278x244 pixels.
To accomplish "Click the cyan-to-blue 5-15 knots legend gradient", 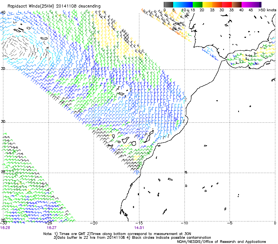I will click(183, 5).
